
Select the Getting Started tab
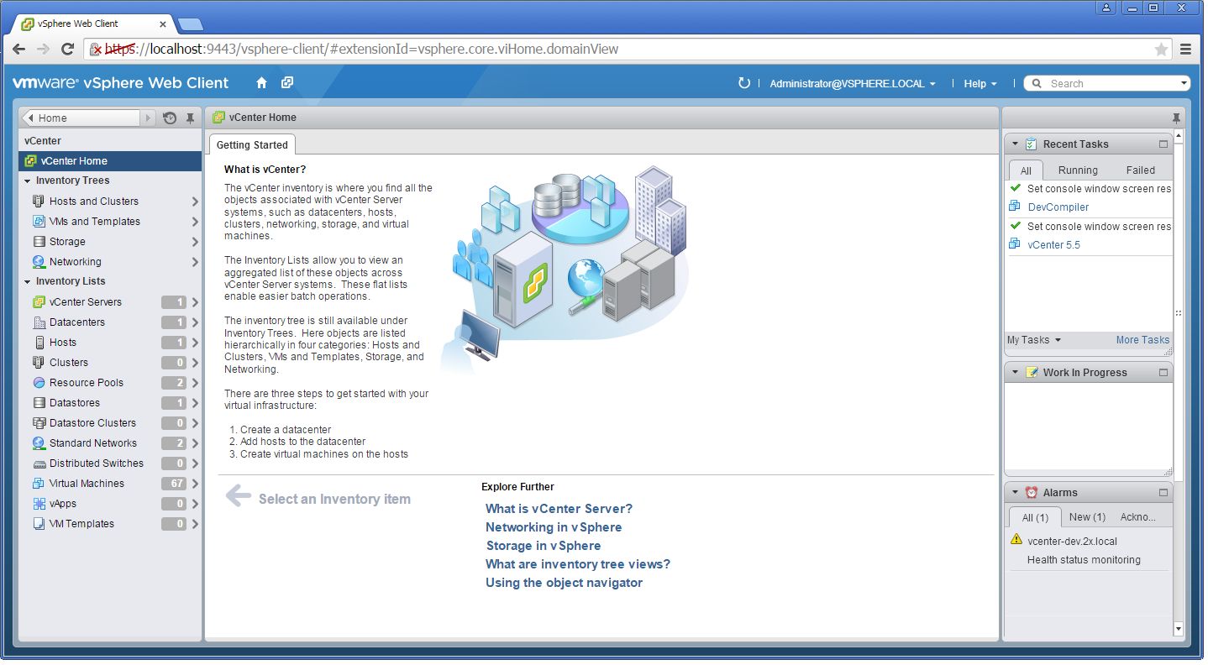252,144
